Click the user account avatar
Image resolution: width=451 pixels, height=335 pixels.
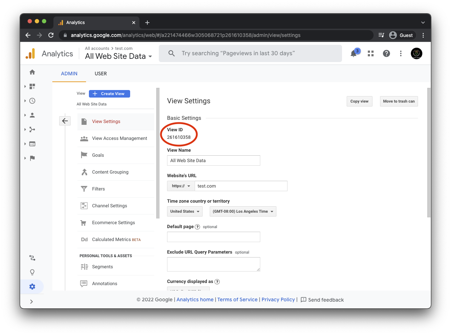(417, 53)
